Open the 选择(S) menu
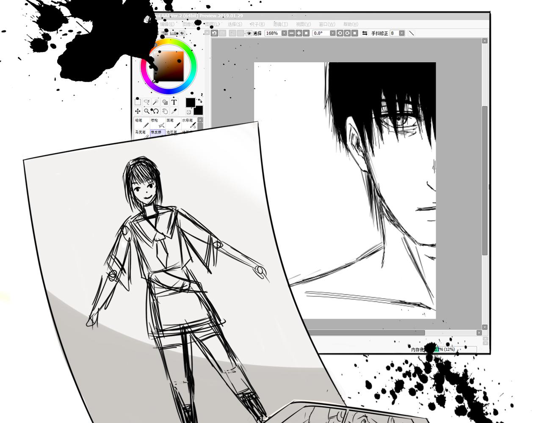 pos(235,24)
